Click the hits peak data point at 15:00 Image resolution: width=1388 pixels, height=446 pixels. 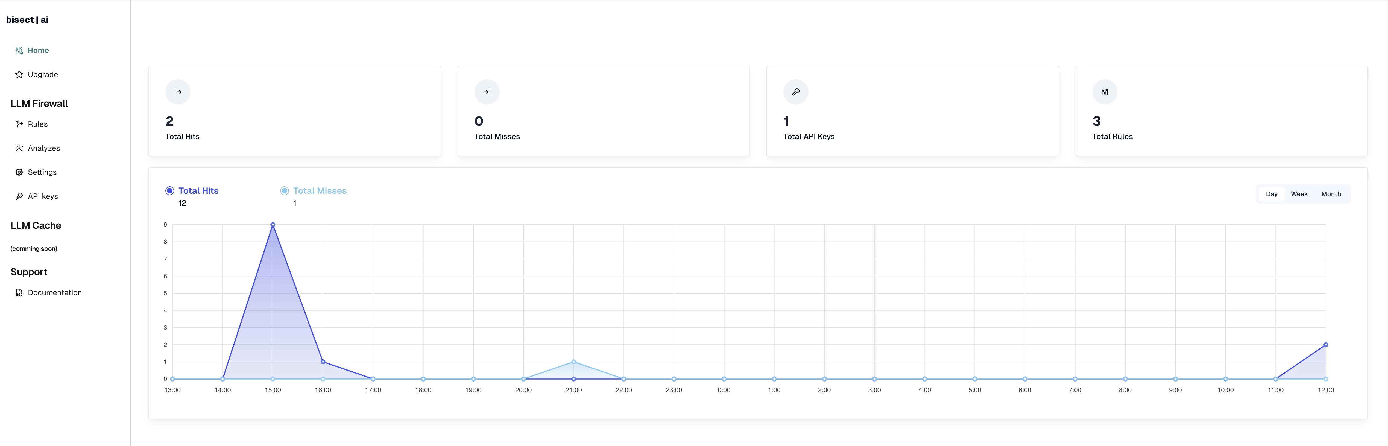[x=273, y=225]
